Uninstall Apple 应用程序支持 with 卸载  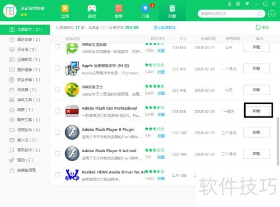click(256, 68)
